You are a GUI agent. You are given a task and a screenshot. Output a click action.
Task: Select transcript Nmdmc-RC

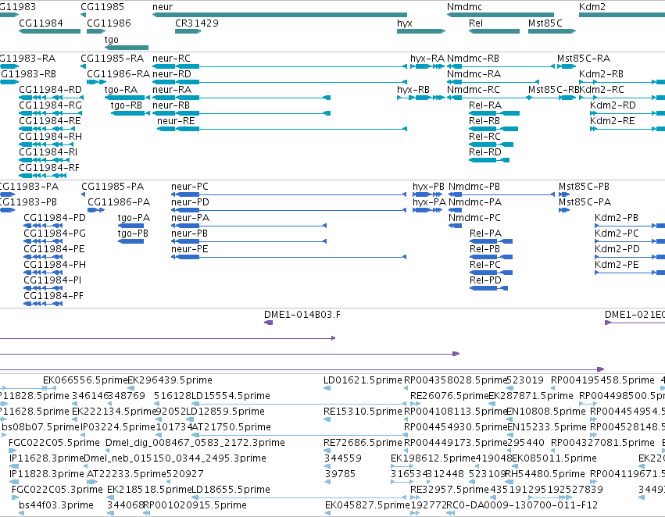(489, 98)
